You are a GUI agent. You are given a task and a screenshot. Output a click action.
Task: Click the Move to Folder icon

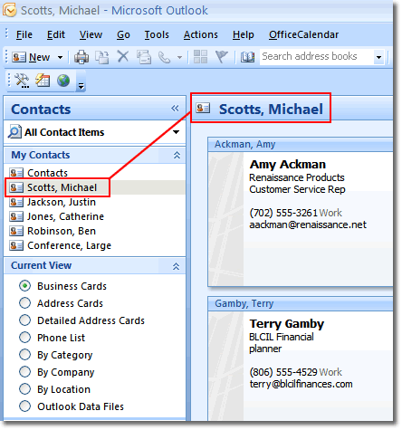click(102, 57)
